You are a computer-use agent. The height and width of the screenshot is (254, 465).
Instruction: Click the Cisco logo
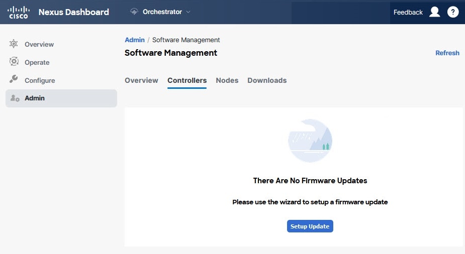pos(19,12)
